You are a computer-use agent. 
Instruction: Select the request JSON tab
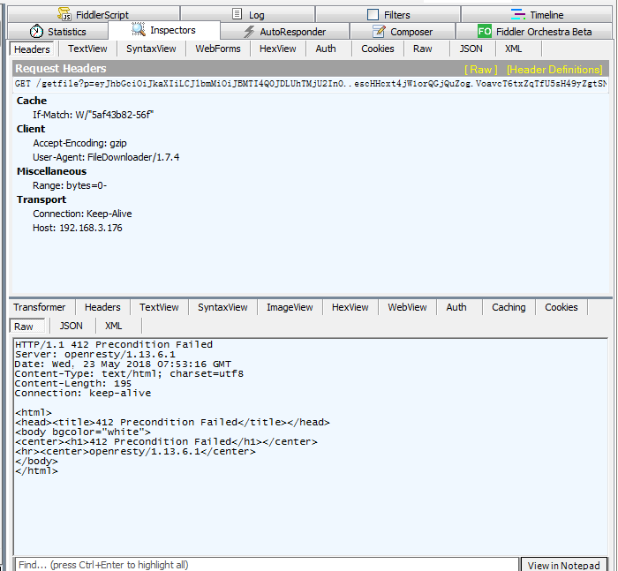point(471,49)
